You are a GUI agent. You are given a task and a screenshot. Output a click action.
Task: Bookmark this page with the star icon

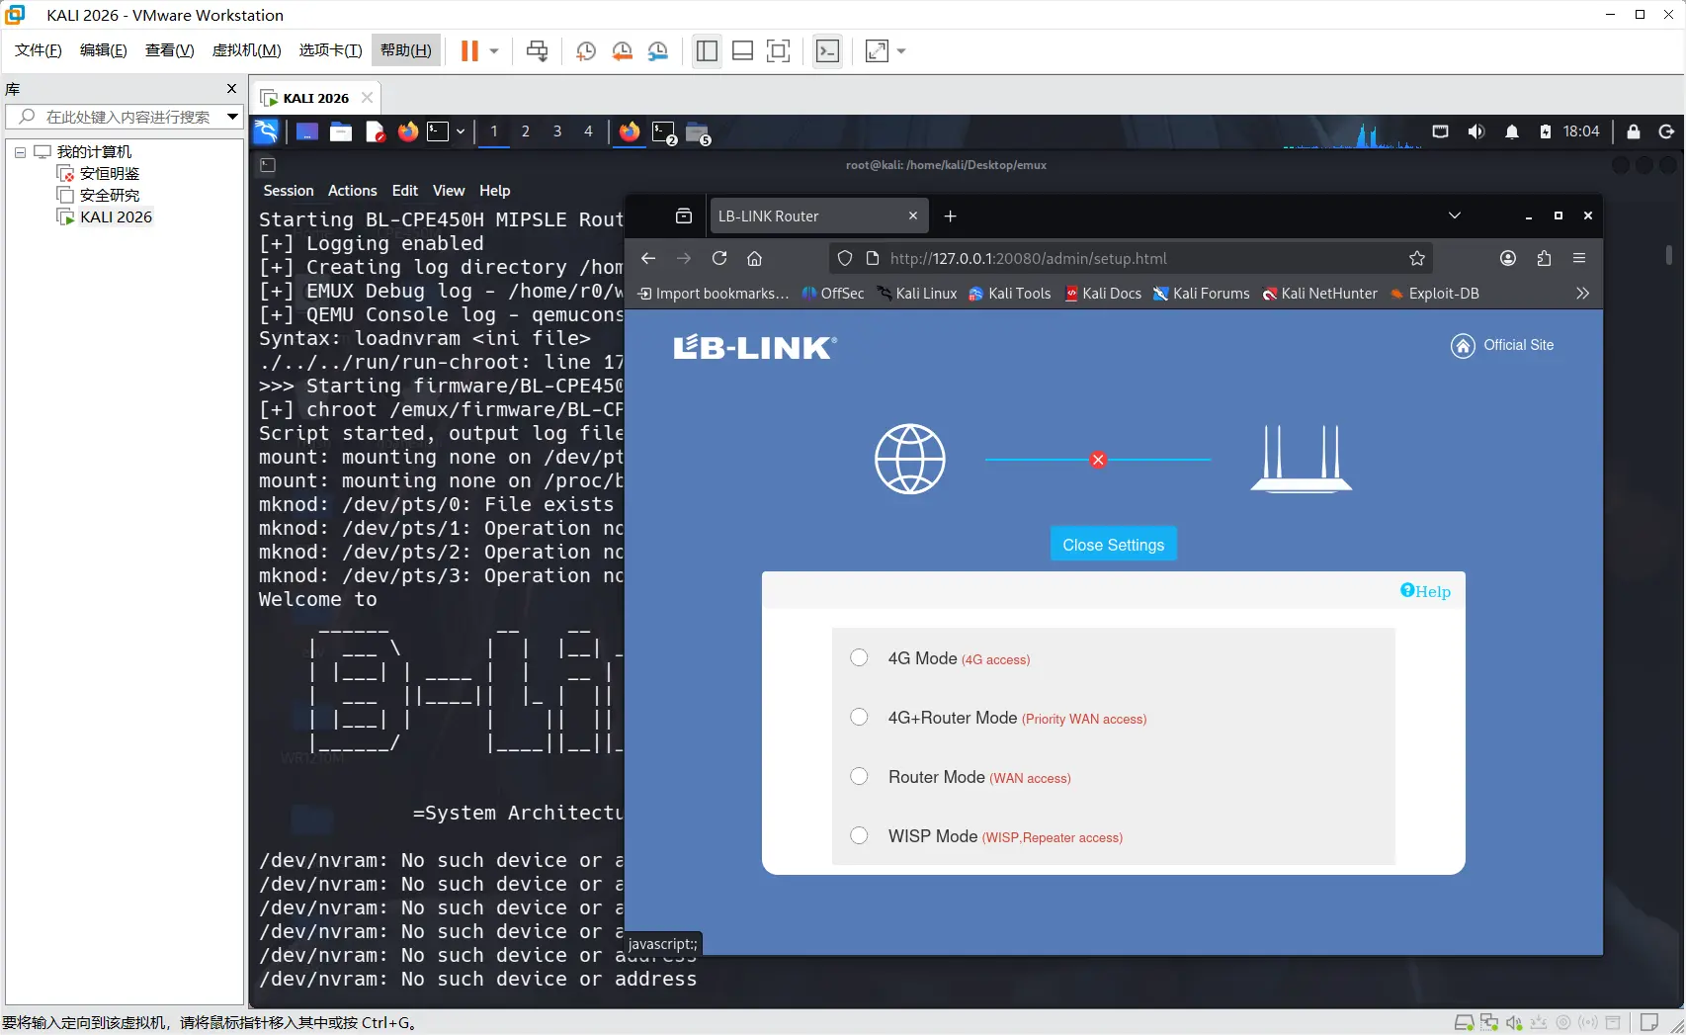tap(1417, 258)
